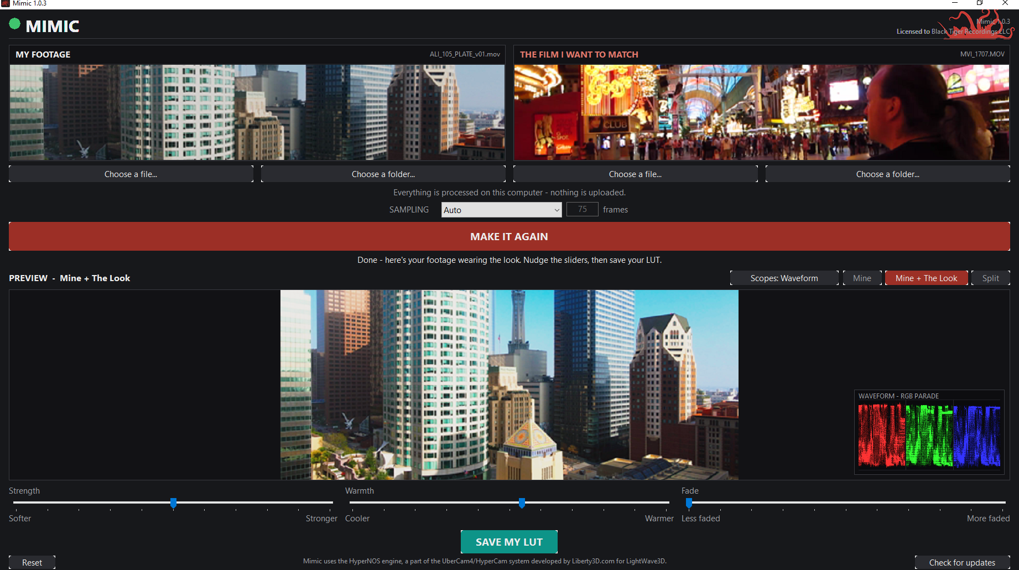
Task: Toggle the Scopes: Waveform button
Action: point(784,278)
